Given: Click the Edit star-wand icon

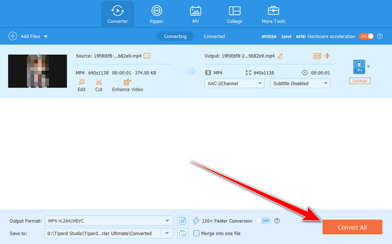Looking at the screenshot, I should tap(81, 82).
